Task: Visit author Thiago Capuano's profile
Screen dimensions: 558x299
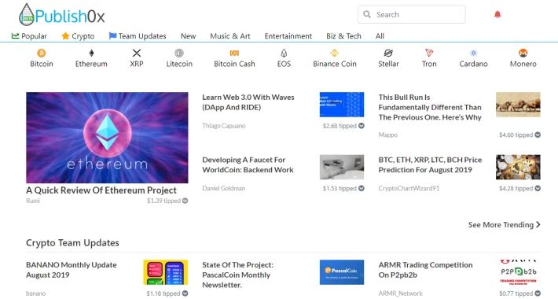Action: click(x=224, y=126)
